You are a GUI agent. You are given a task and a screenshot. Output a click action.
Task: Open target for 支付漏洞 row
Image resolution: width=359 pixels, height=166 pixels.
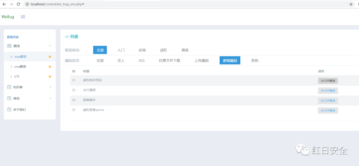coord(328,91)
